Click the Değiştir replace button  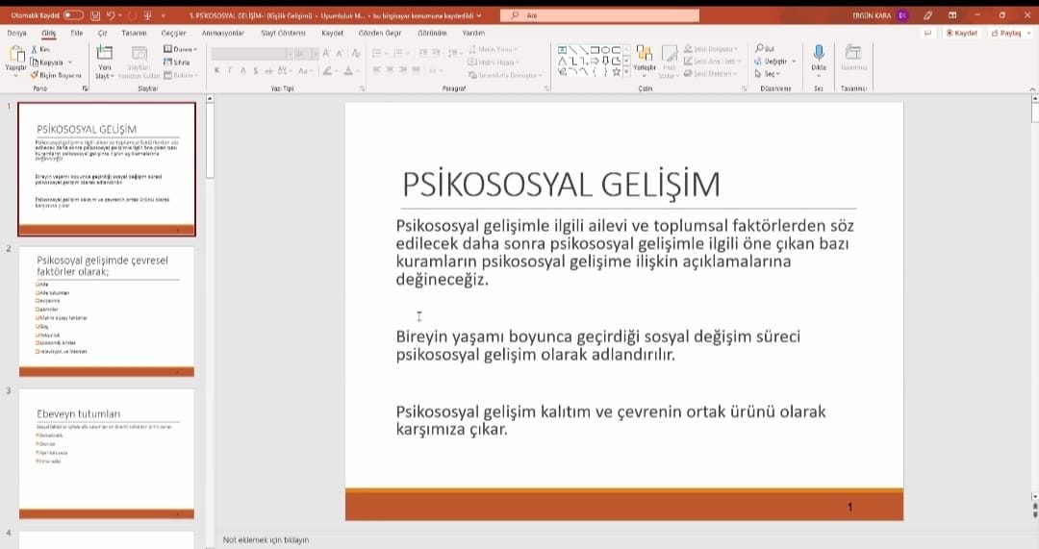point(773,61)
